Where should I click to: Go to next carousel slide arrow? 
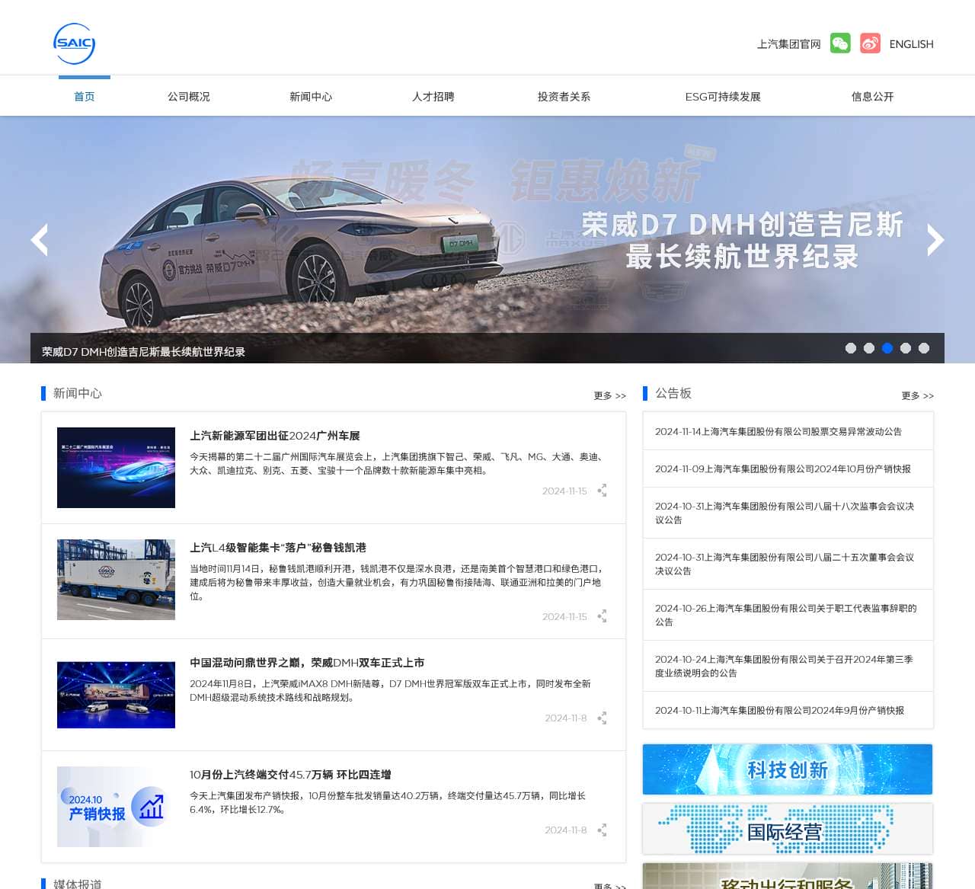click(x=935, y=240)
